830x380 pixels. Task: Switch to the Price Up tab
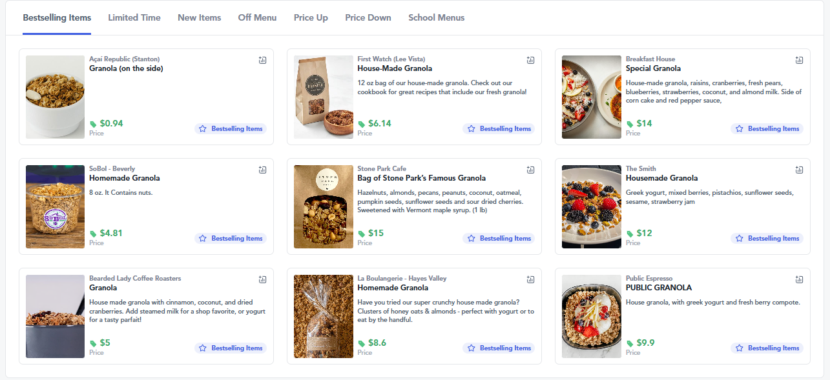coord(311,17)
